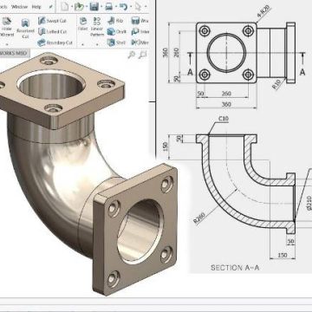The height and width of the screenshot is (312, 312).
Task: Expand the dropdown arrow beside Print
Action: click(x=115, y=7)
